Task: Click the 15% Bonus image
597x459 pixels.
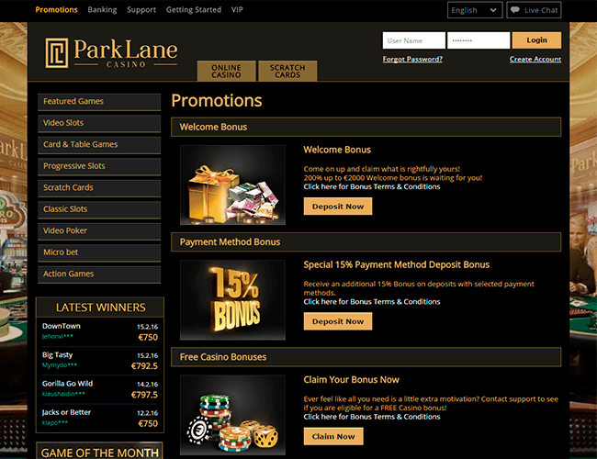Action: point(232,300)
